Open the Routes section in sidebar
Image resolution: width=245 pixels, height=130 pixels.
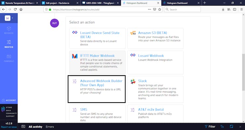(x=9, y=44)
